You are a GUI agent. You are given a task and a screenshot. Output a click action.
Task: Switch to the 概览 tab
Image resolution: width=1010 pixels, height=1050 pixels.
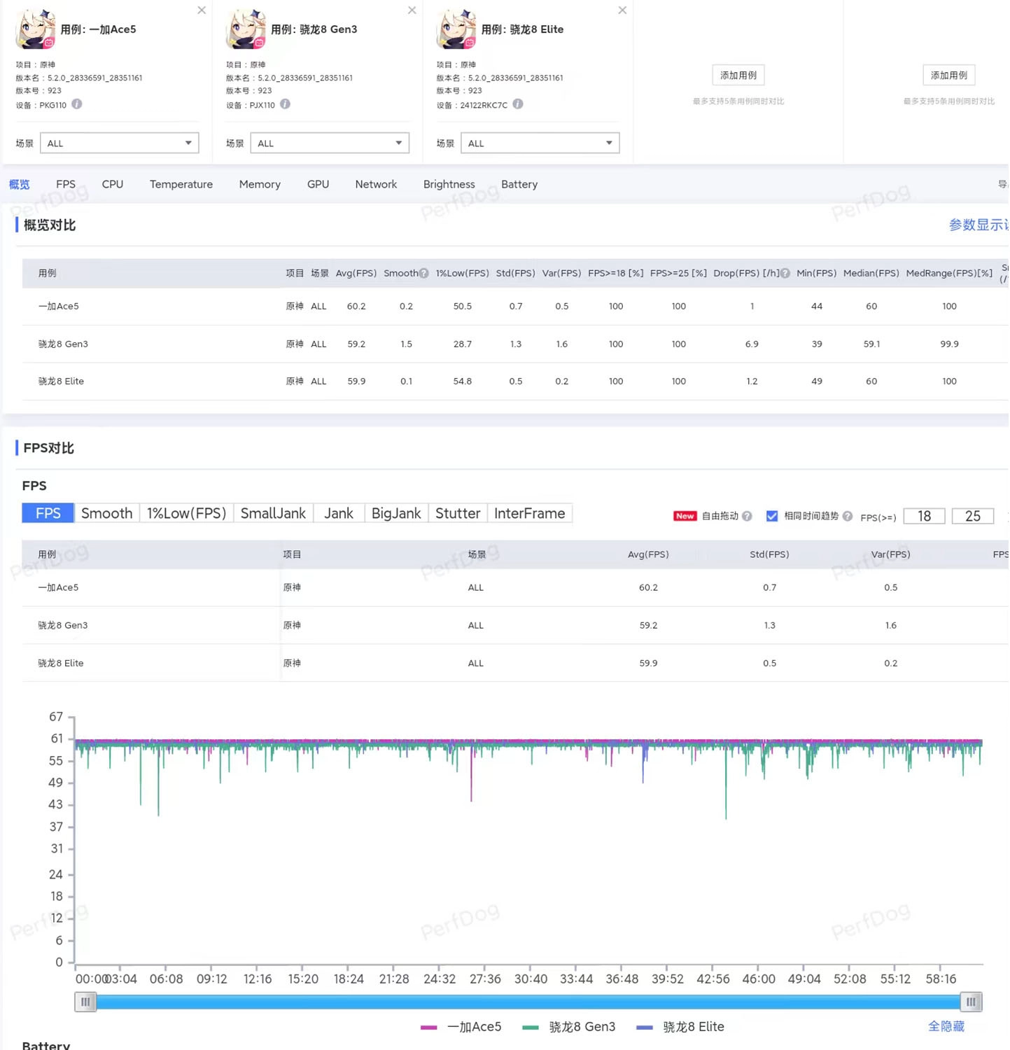click(19, 185)
